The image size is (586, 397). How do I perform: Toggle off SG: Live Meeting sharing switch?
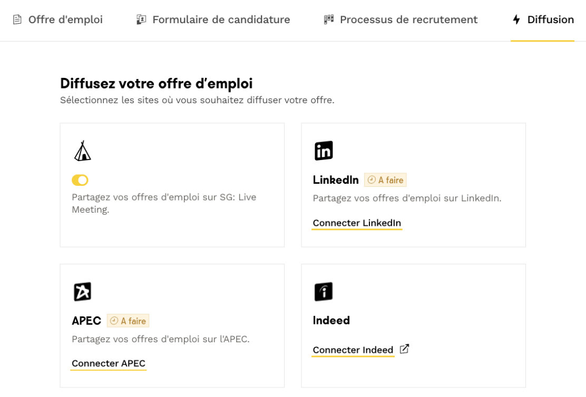pyautogui.click(x=80, y=180)
